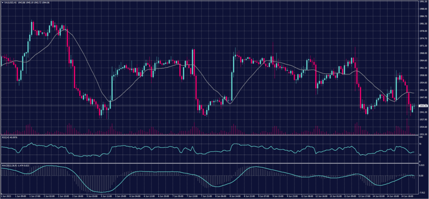Image resolution: width=429 pixels, height=199 pixels.
Task: Click the RSI 30 level scale label
Action: pos(420,155)
